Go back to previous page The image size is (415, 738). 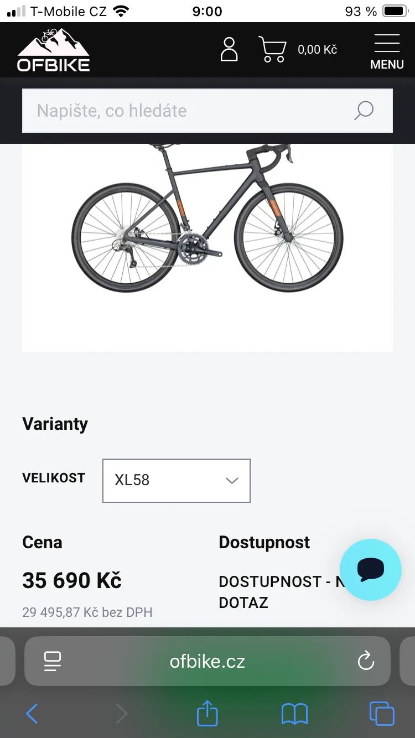click(32, 714)
